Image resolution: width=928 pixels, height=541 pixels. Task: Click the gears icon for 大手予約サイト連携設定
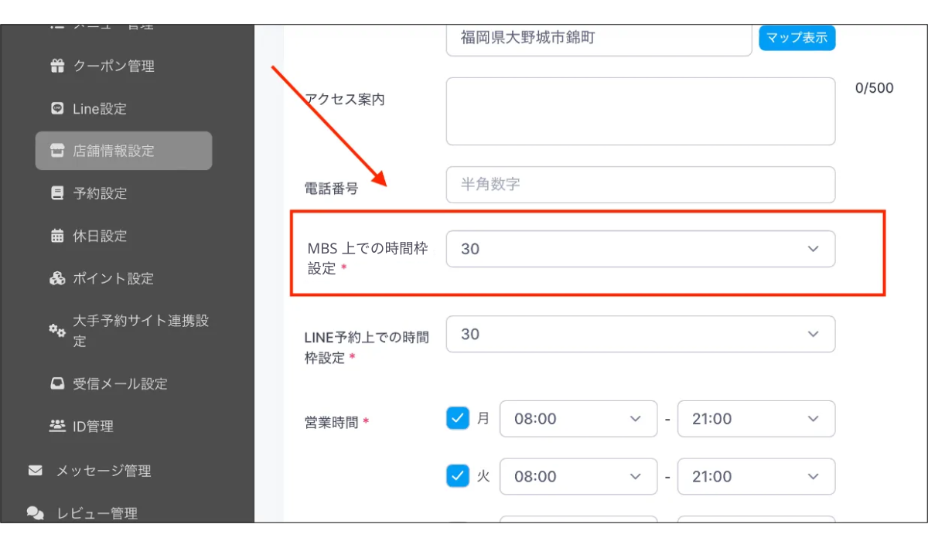click(x=57, y=330)
